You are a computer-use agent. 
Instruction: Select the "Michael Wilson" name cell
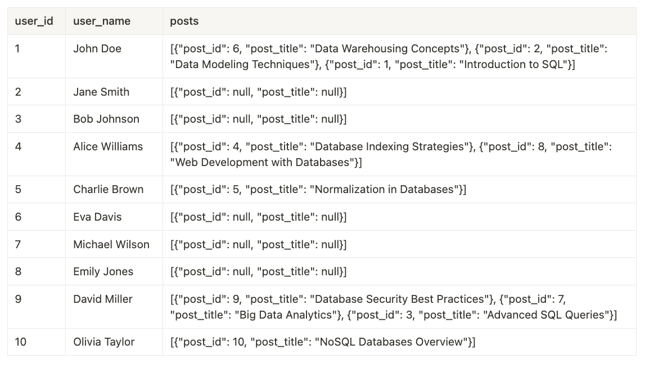pos(111,245)
